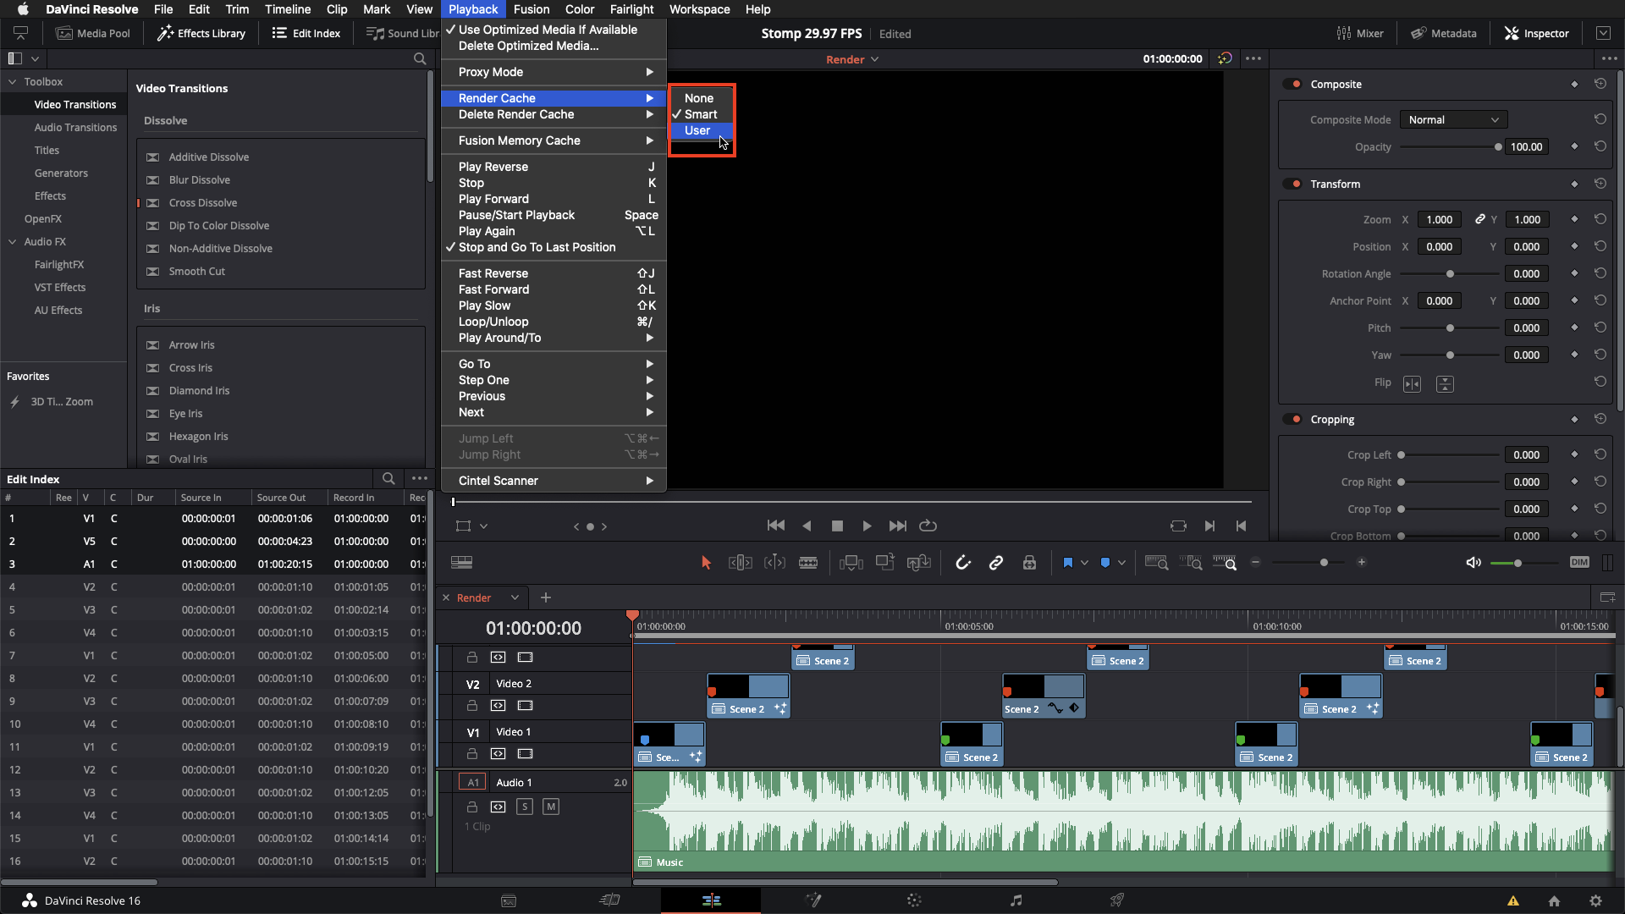
Task: Toggle the Transform section enable switch
Action: coord(1292,184)
